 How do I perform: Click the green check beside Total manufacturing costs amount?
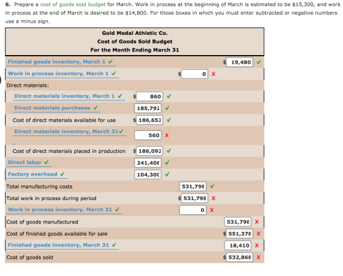pyautogui.click(x=212, y=186)
